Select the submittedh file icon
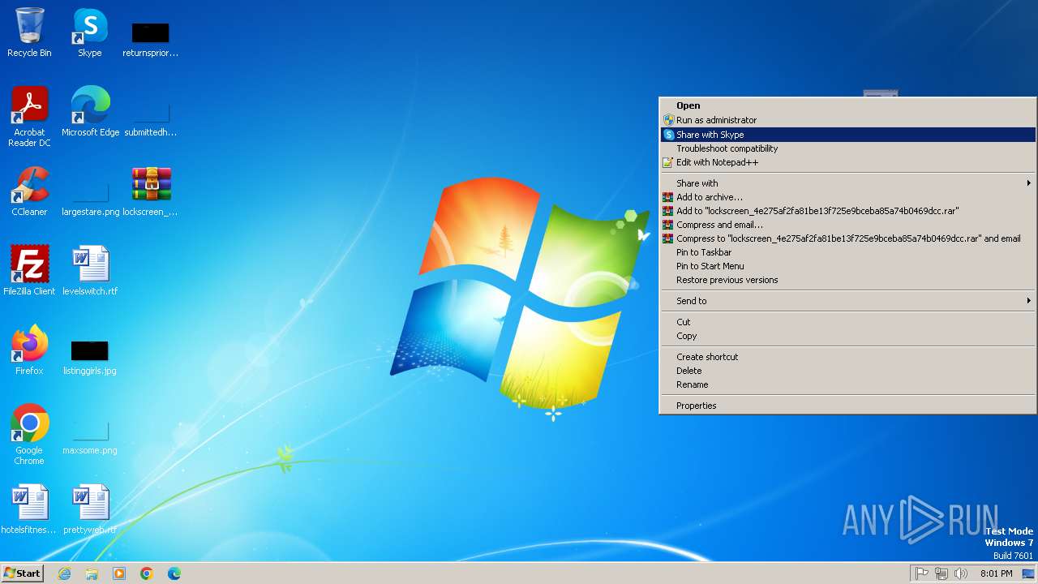This screenshot has height=584, width=1038. click(151, 118)
